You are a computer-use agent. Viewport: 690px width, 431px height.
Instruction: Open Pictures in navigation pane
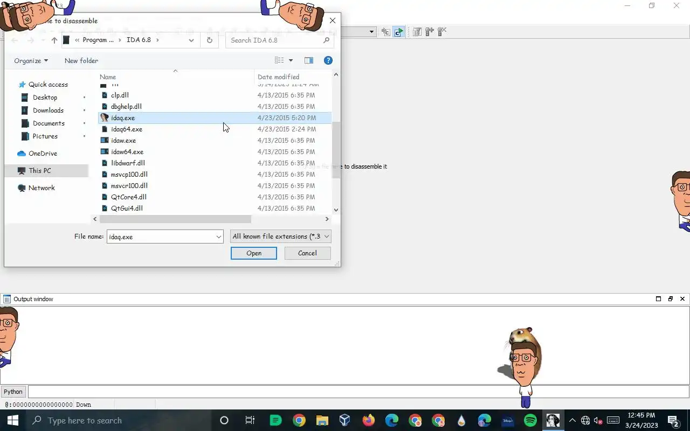[x=45, y=136]
